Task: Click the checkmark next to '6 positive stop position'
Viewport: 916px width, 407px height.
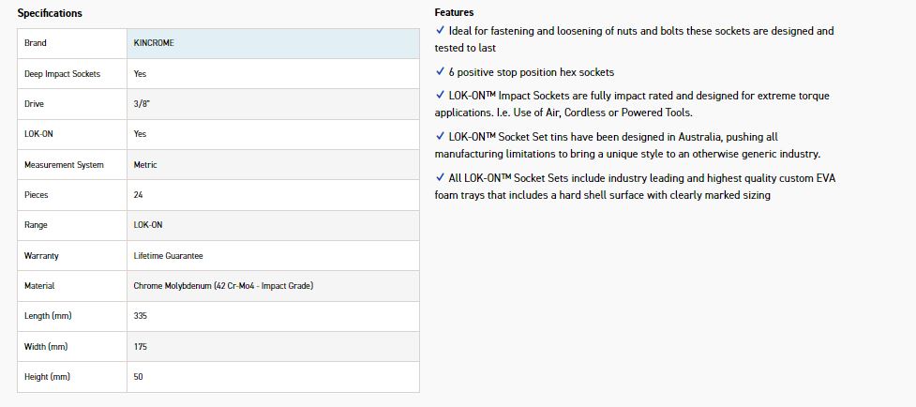Action: (x=441, y=72)
